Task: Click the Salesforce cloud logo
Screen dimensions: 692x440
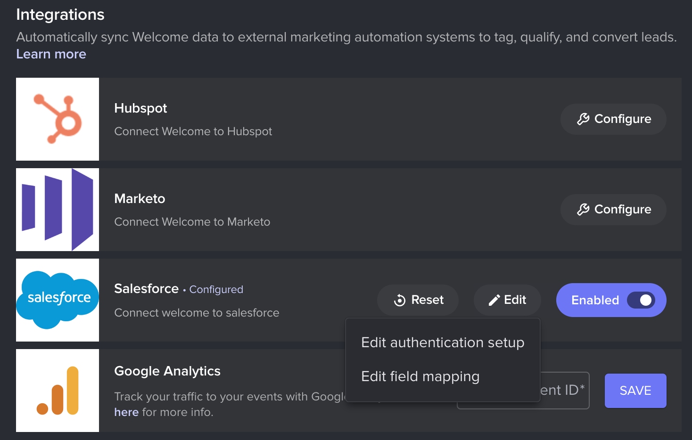Action: tap(58, 300)
